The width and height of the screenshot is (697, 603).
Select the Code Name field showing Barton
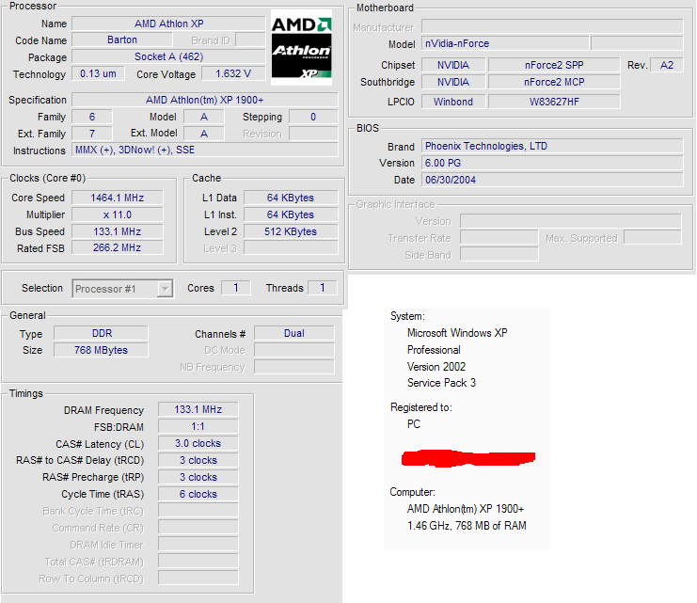click(x=121, y=40)
